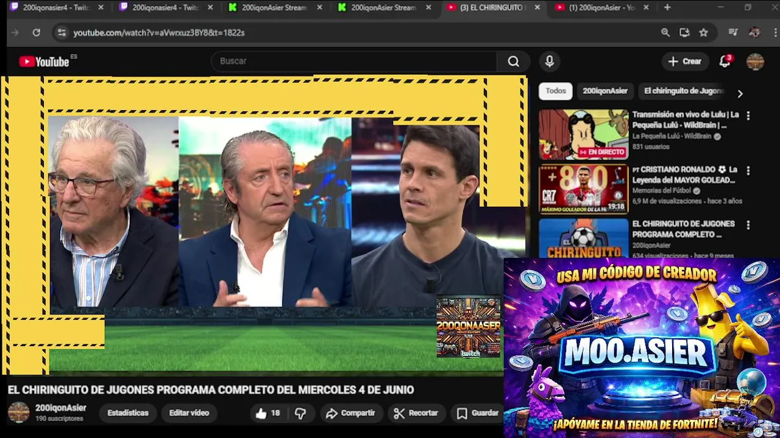Click the MOO.ASIER creator code banner

tap(642, 348)
